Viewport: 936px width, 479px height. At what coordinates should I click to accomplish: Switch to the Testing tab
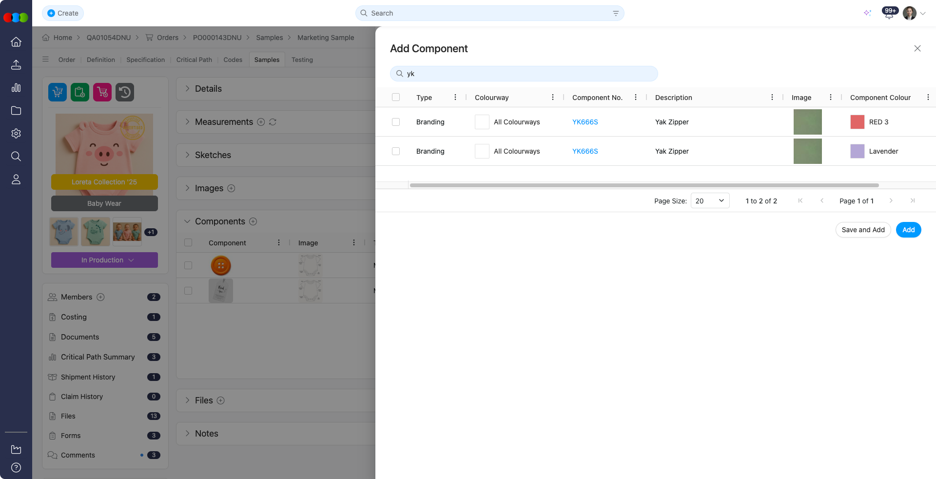302,60
